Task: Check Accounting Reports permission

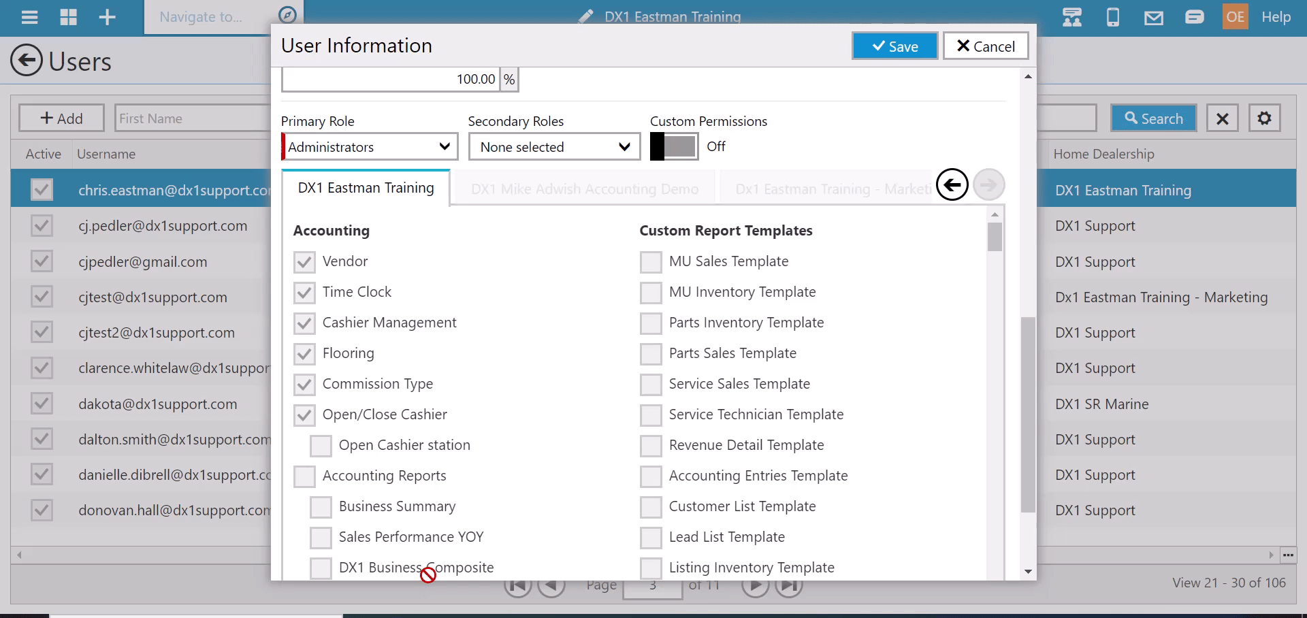Action: (304, 476)
